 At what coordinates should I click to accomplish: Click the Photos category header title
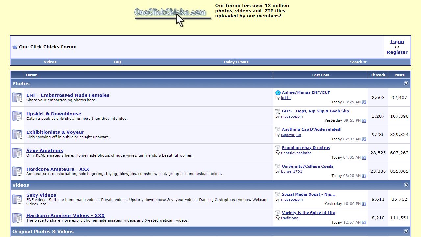coord(21,83)
